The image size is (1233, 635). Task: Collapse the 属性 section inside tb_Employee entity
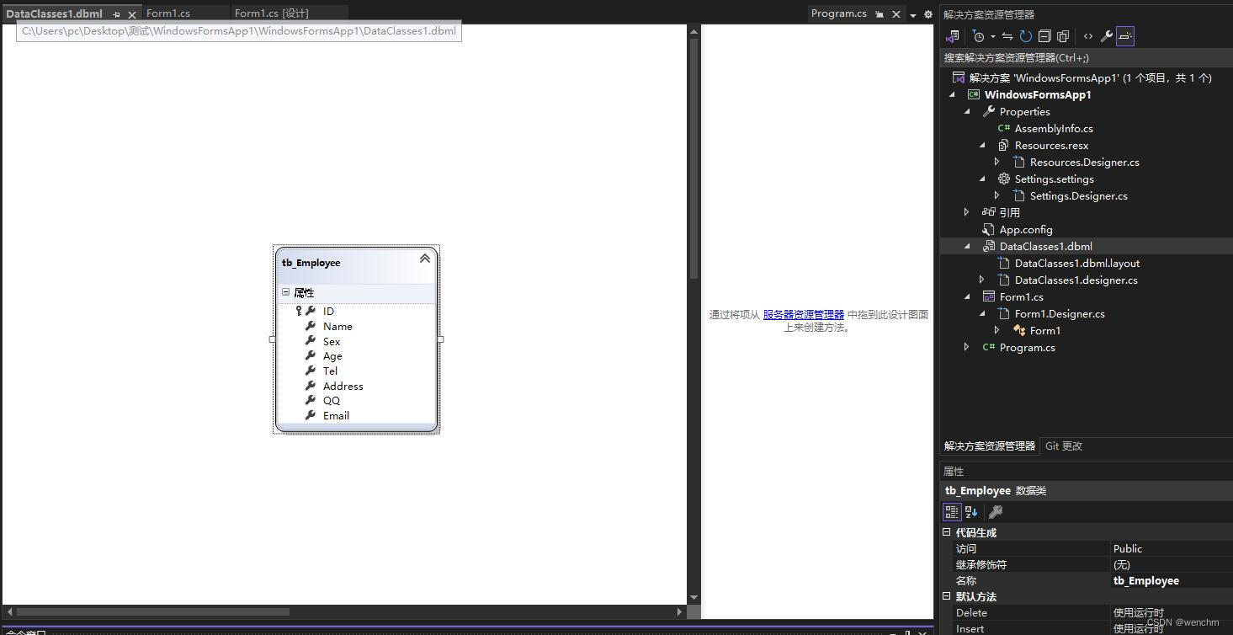[x=286, y=292]
